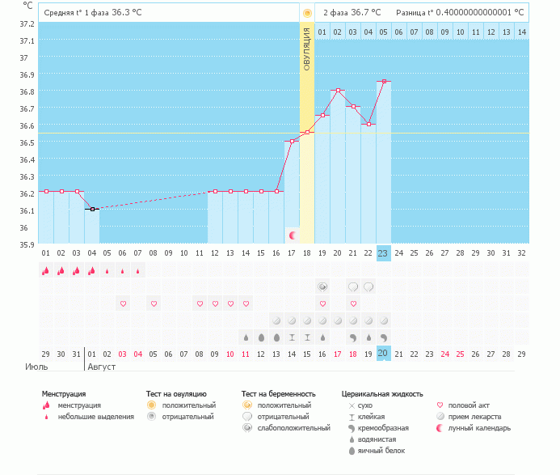
Task: Click the 'Август' month label
Action: coord(102,367)
